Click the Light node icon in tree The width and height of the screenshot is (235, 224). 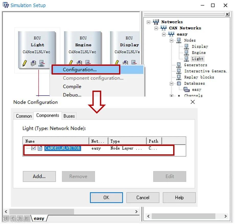point(186,59)
